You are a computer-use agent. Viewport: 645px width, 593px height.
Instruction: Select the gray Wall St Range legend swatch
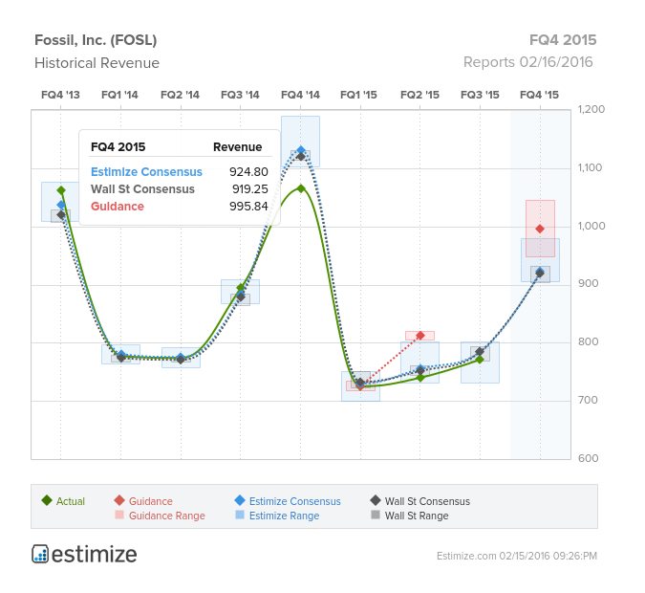376,515
